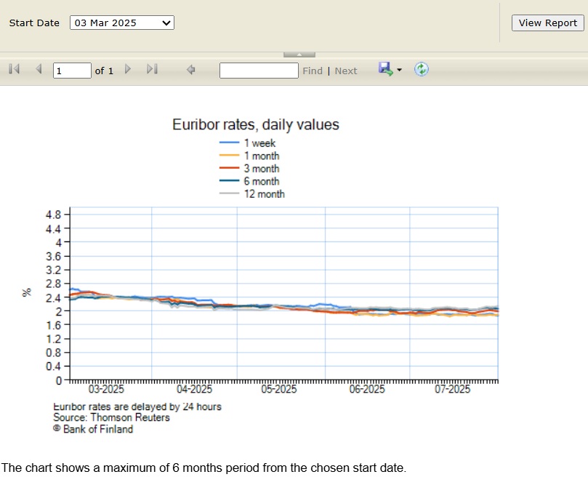Click the Next search result link
The height and width of the screenshot is (477, 588).
(346, 71)
